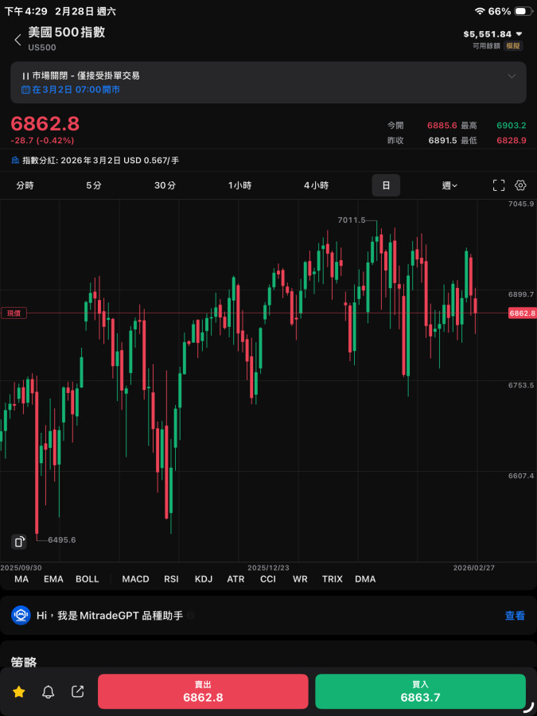Tap the current price marker on chart
This screenshot has height=716, width=537.
(x=522, y=313)
